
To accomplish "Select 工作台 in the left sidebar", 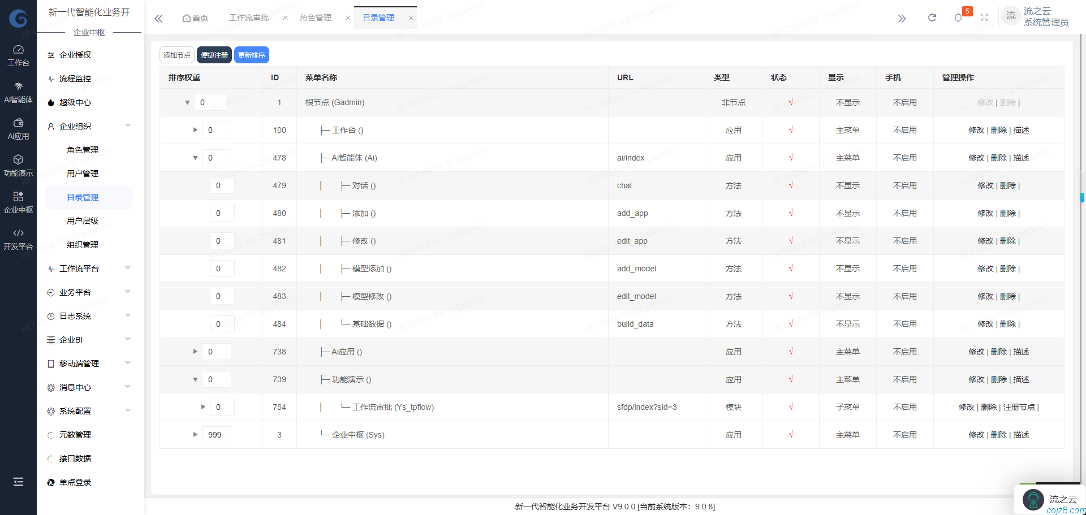I will tap(18, 54).
